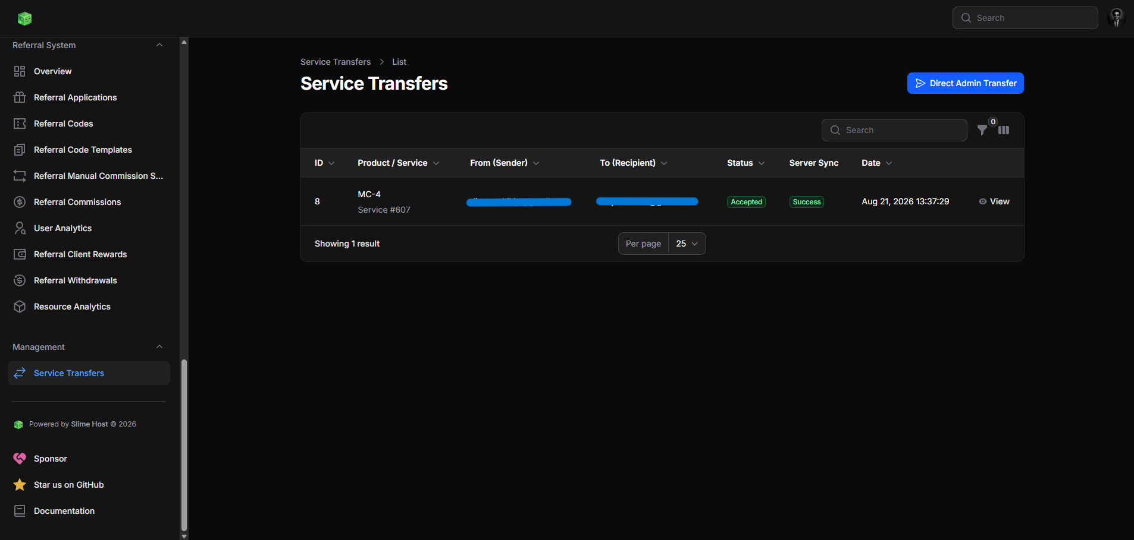Open Referral Withdrawals menu item

[x=89, y=280]
